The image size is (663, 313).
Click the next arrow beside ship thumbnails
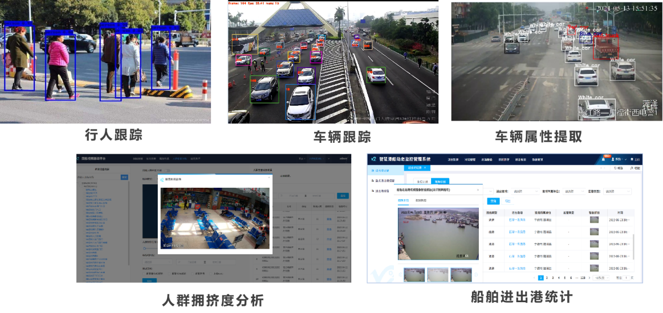tap(477, 275)
